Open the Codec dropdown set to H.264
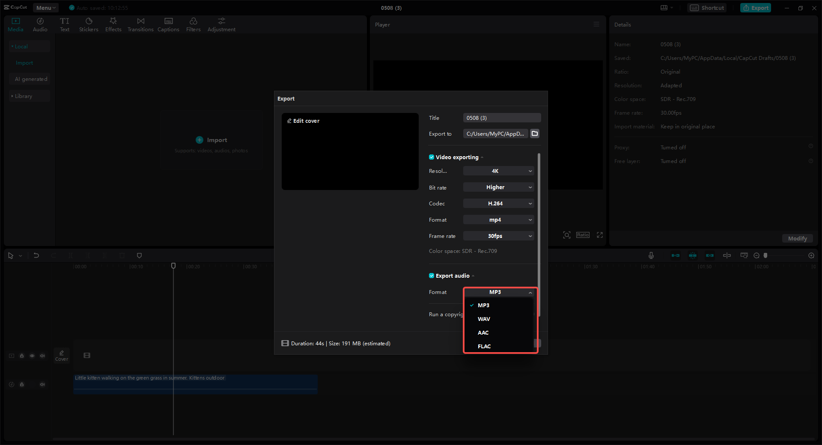The height and width of the screenshot is (445, 822). click(498, 203)
